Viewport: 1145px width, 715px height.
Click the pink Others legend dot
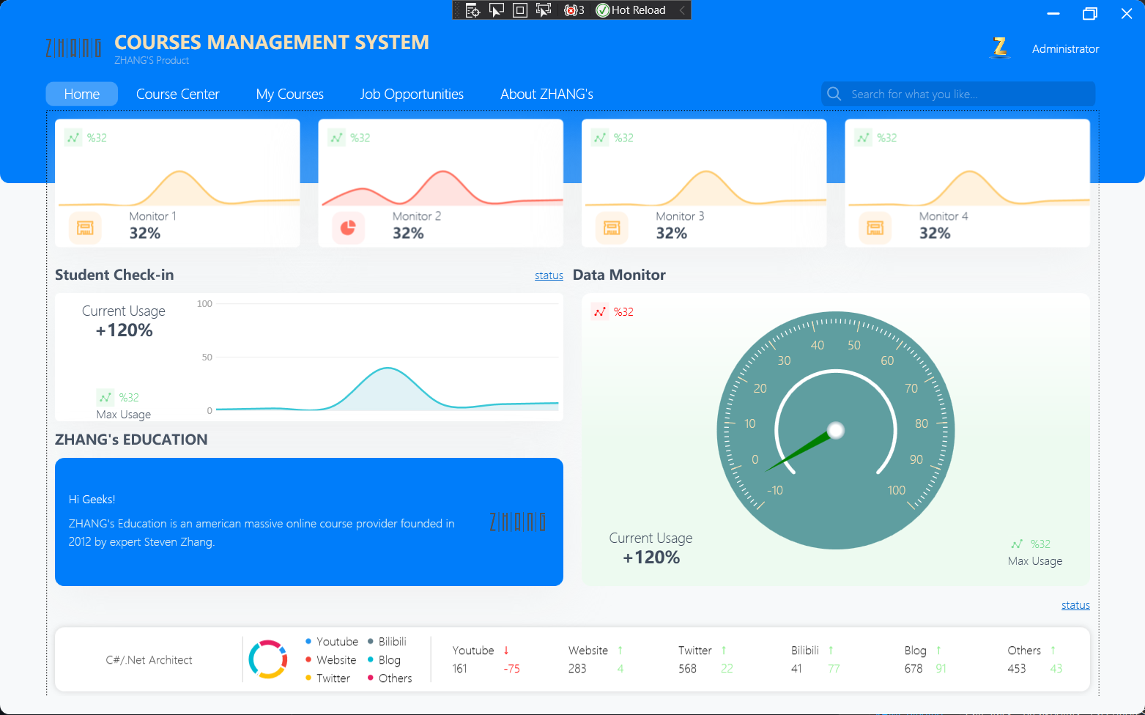coord(371,678)
